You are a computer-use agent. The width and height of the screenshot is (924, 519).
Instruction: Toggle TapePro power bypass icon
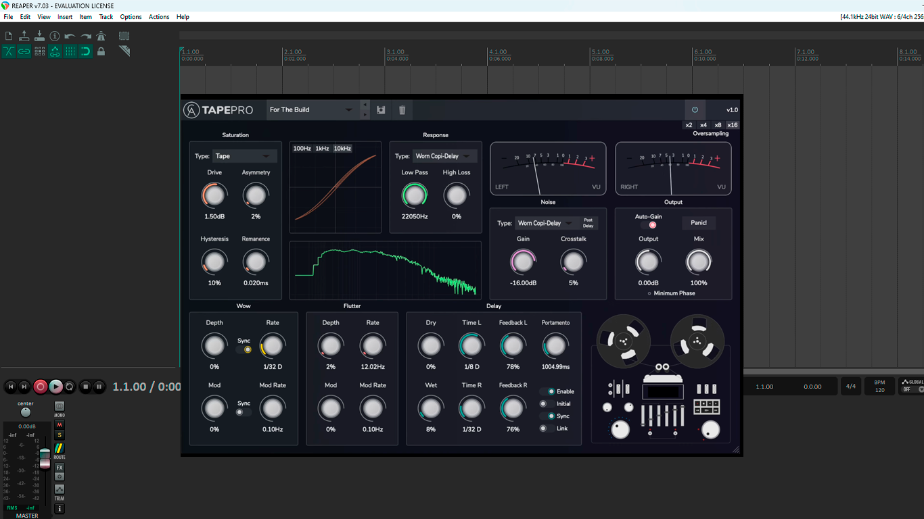[x=695, y=109]
